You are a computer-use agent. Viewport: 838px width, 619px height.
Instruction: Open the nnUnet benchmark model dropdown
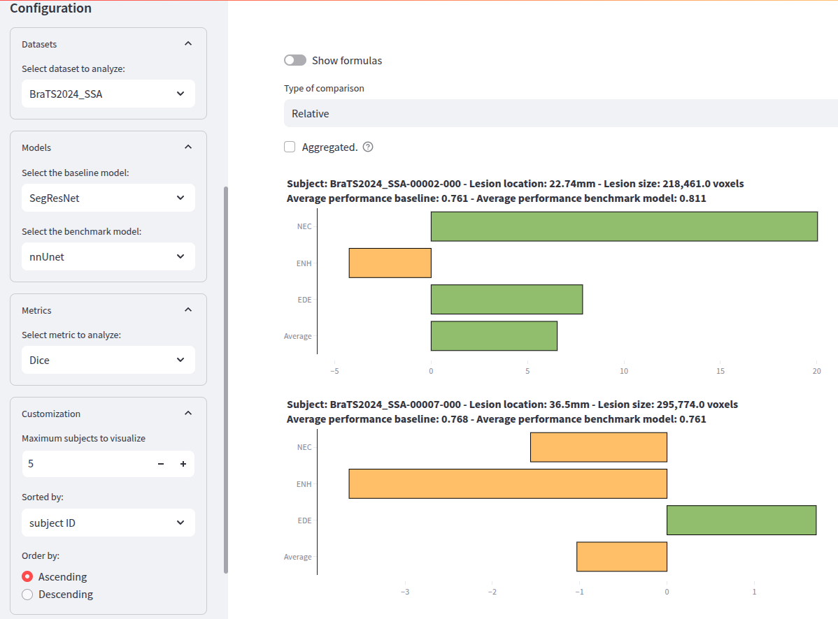pyautogui.click(x=108, y=256)
